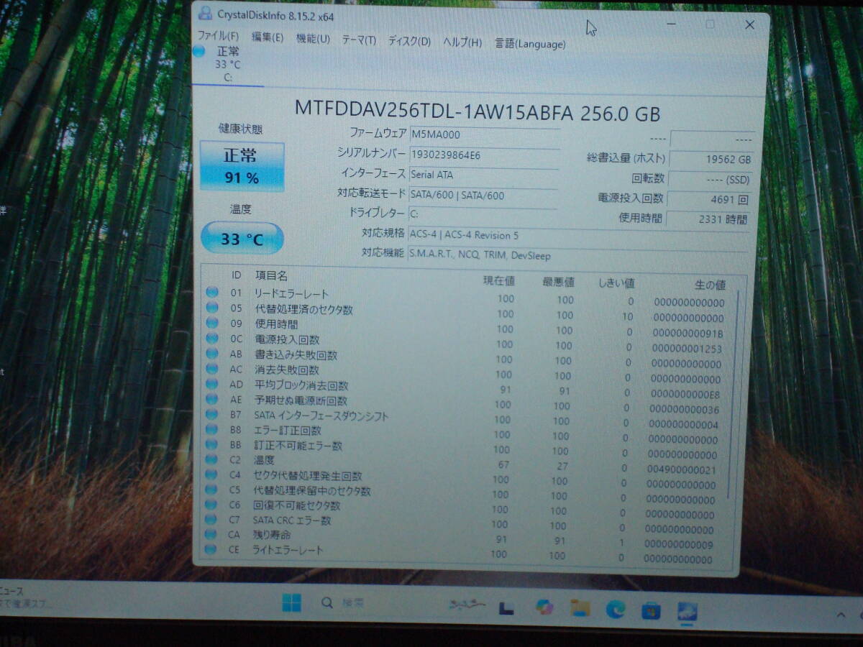863x647 pixels.
Task: Click the status circle for attribute B8 エラー訂正回数
Action: (211, 430)
